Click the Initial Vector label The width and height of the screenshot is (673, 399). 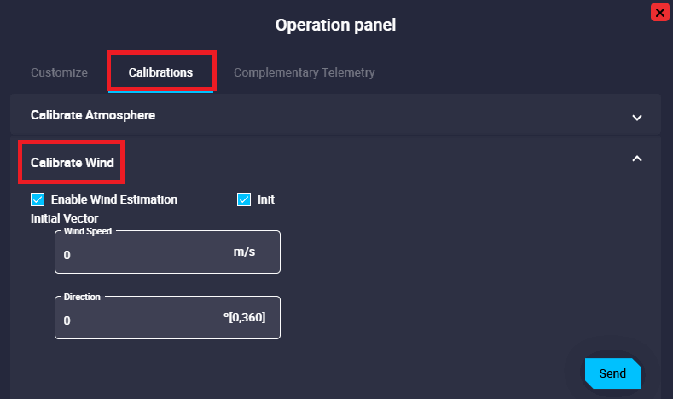coord(65,218)
